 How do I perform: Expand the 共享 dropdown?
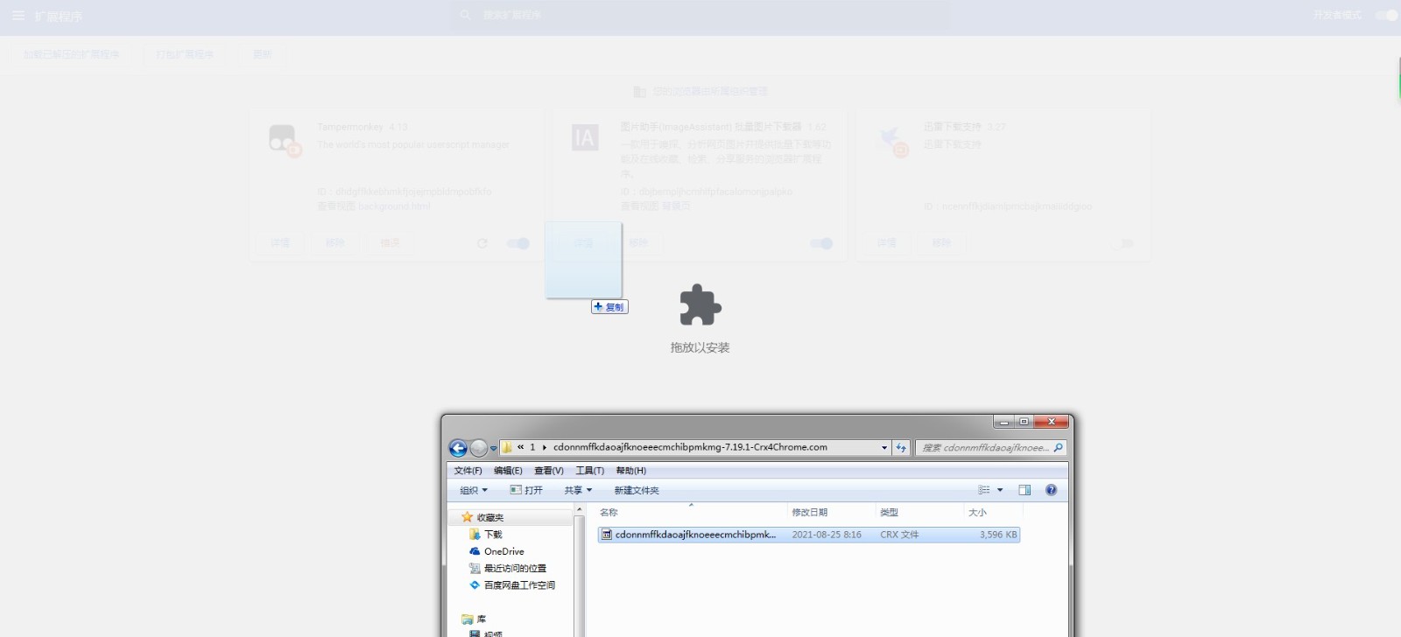(x=578, y=490)
